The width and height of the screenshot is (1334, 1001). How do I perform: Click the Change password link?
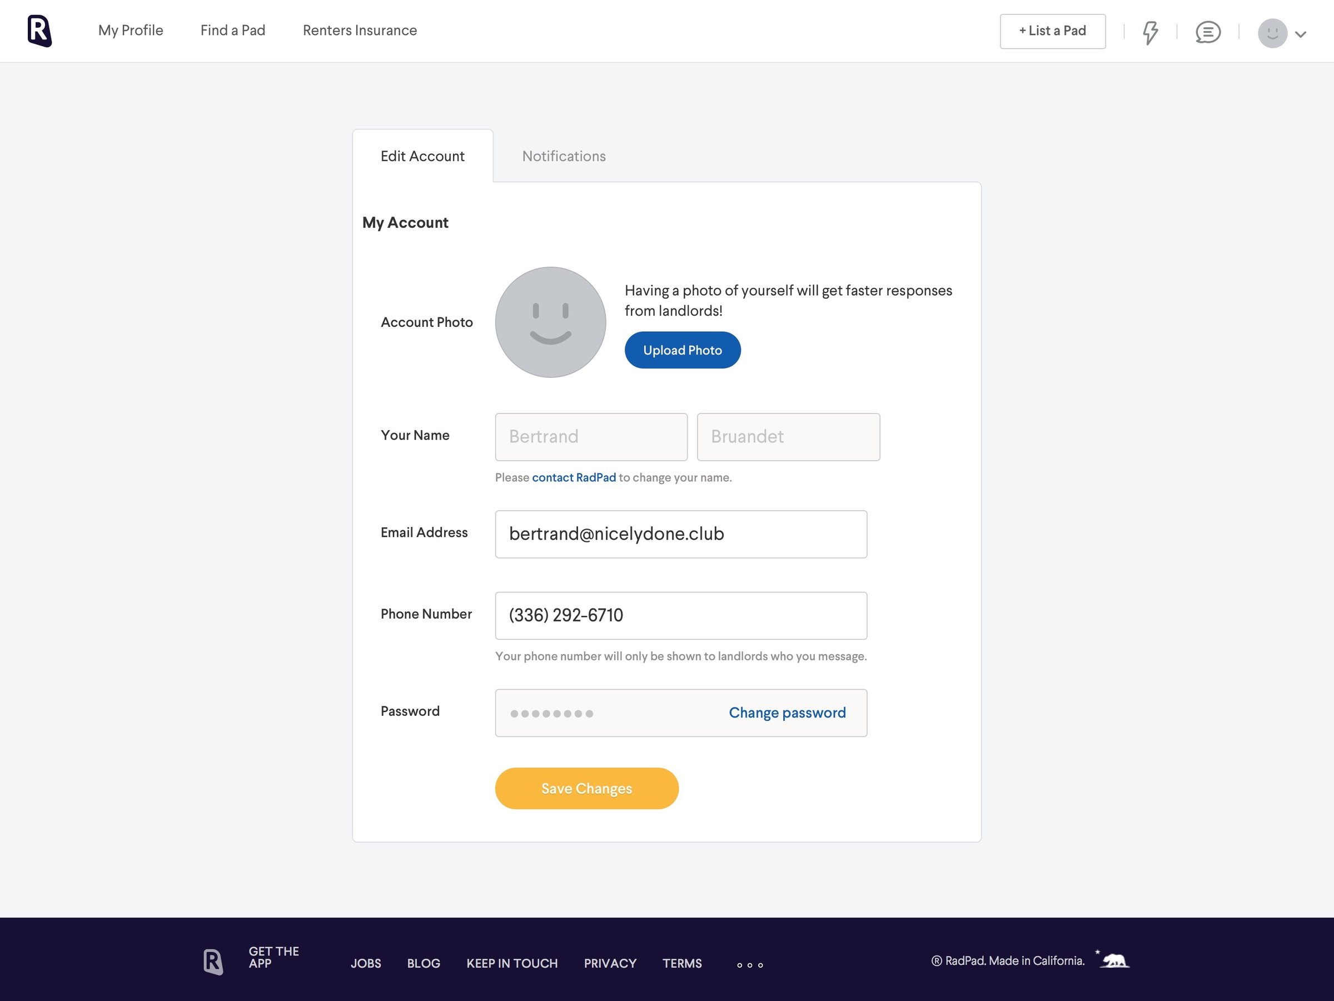click(x=787, y=713)
